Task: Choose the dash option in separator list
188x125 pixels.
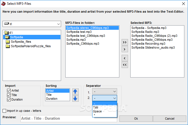Action: point(105,103)
